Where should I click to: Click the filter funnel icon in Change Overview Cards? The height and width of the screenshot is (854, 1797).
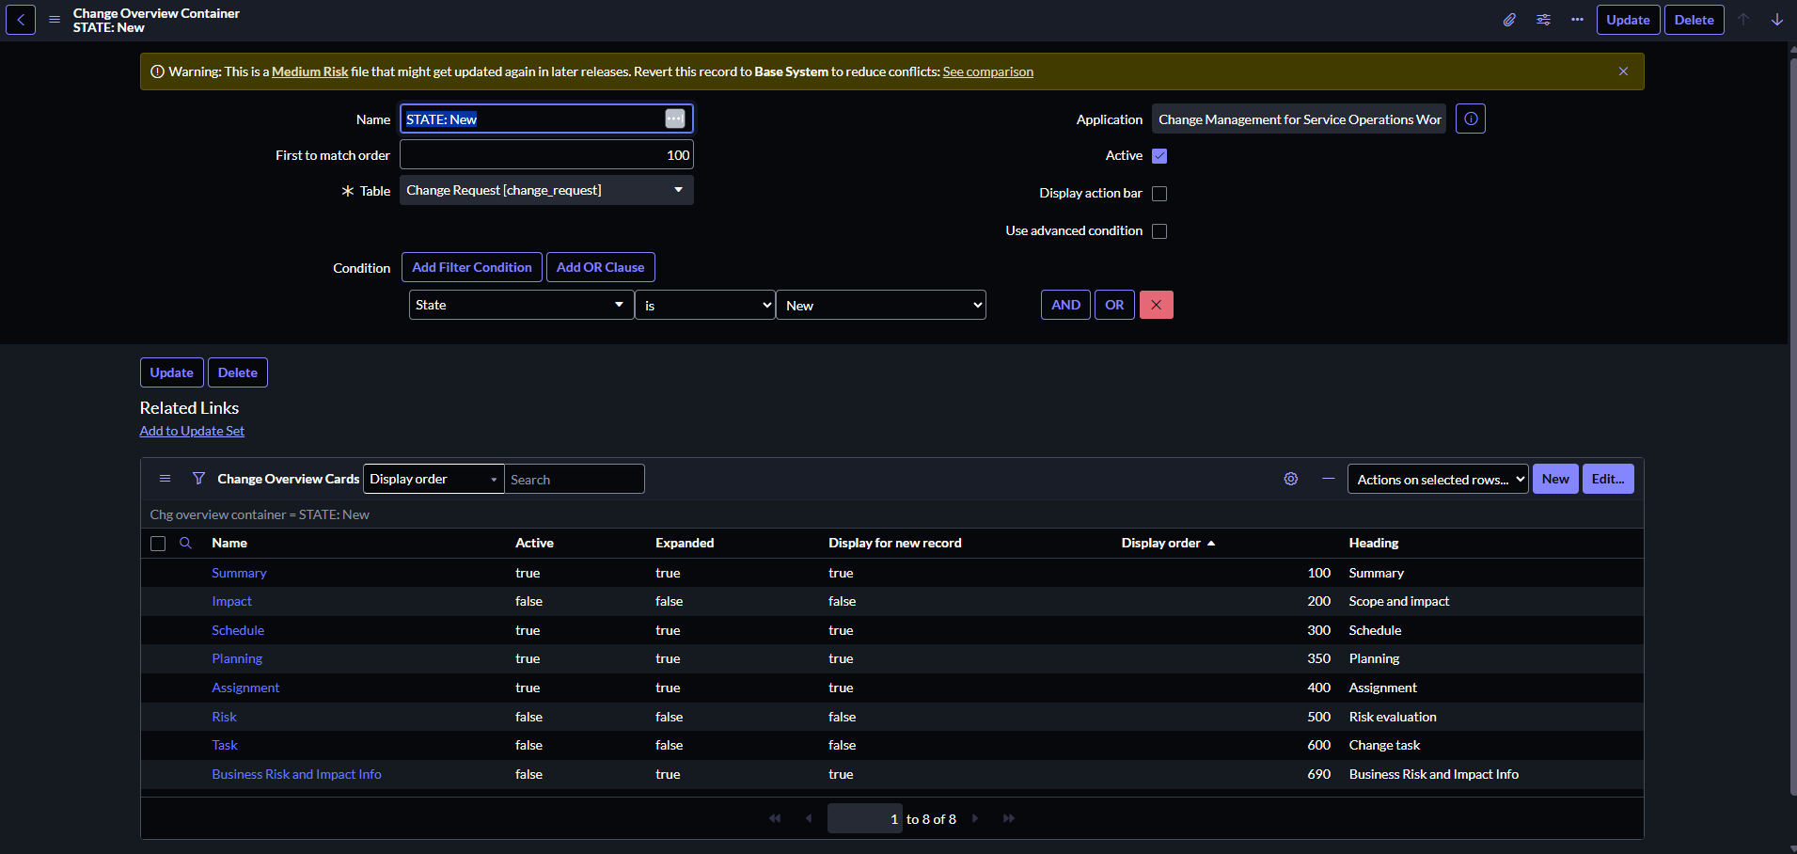tap(198, 479)
